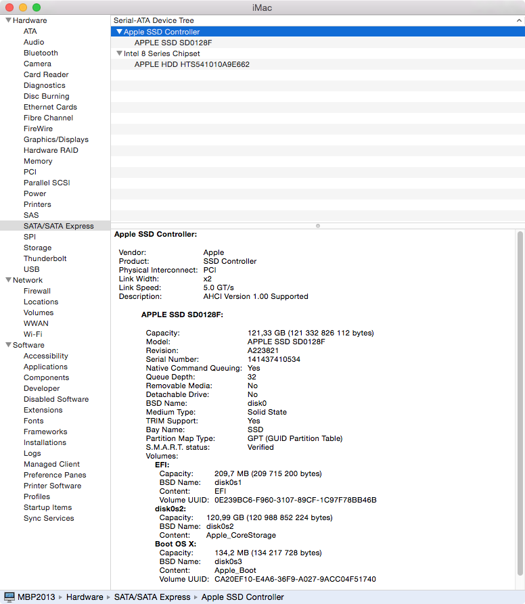Image resolution: width=525 pixels, height=604 pixels.
Task: Click the serial number value 141437410534
Action: tap(274, 359)
